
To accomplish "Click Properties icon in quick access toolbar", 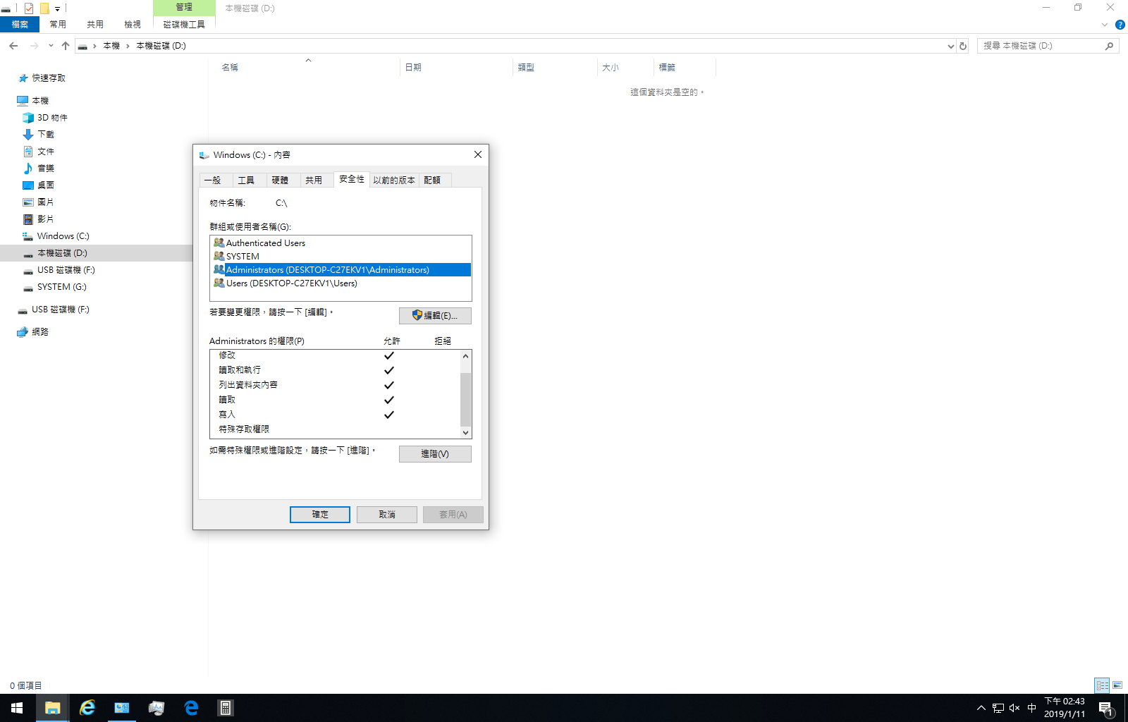I will 29,8.
